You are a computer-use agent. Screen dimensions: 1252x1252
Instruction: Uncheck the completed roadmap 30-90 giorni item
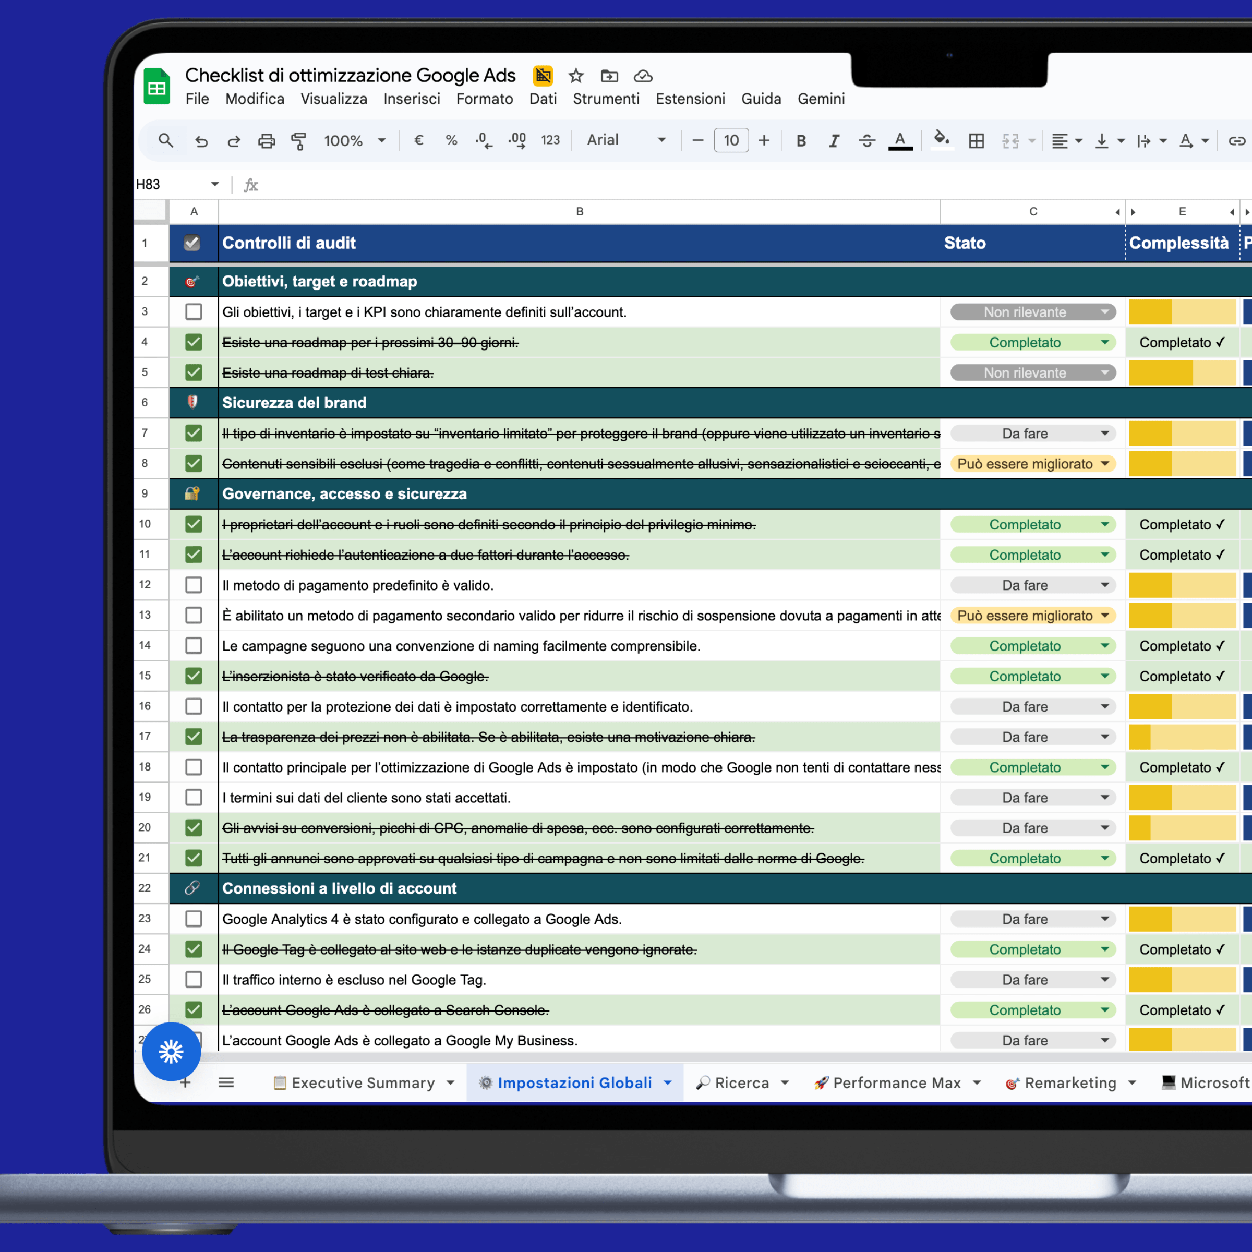pos(193,342)
